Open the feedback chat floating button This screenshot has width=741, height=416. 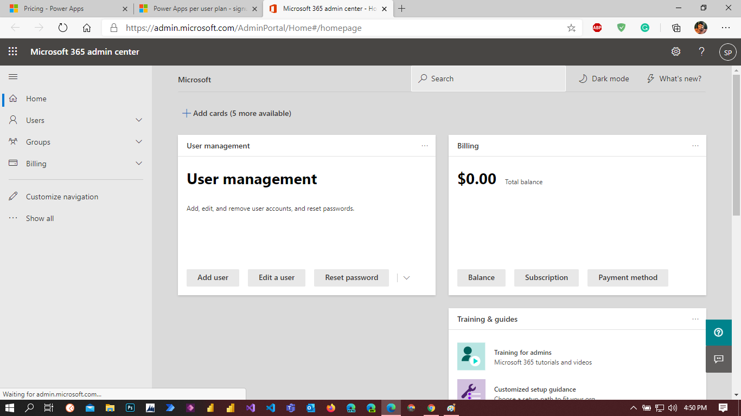[x=719, y=359]
